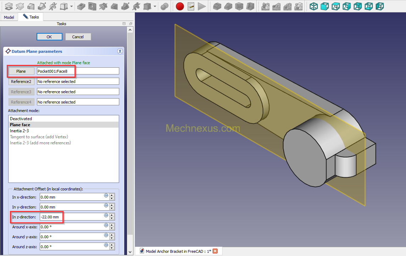
Task: Click the Cancel button
Action: (78, 37)
